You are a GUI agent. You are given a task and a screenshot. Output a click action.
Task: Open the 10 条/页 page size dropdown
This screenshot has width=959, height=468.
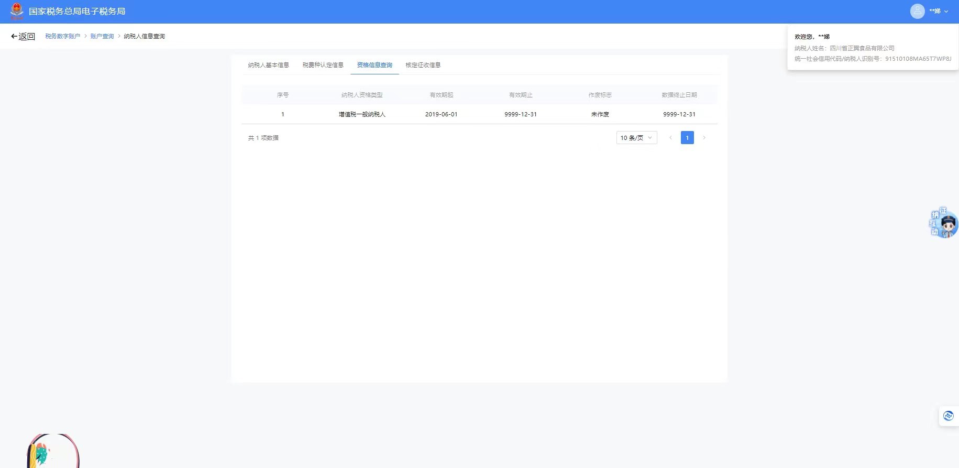tap(636, 138)
